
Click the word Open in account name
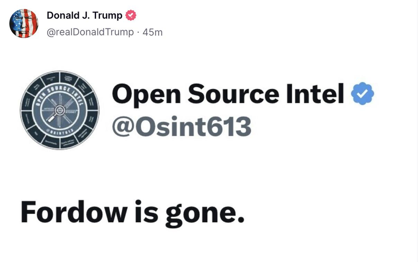pyautogui.click(x=146, y=96)
